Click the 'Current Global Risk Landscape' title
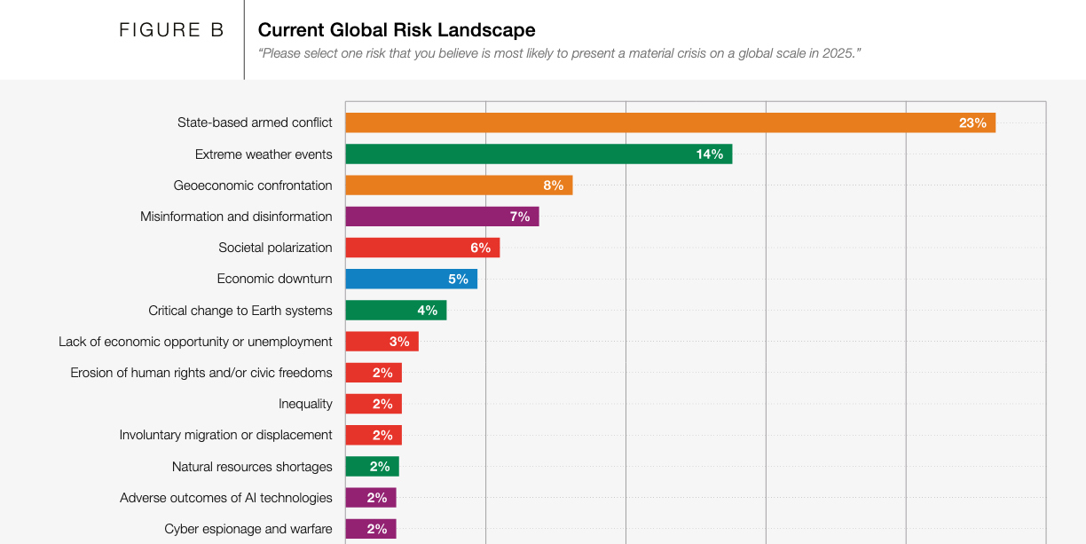The width and height of the screenshot is (1086, 544). coord(397,30)
